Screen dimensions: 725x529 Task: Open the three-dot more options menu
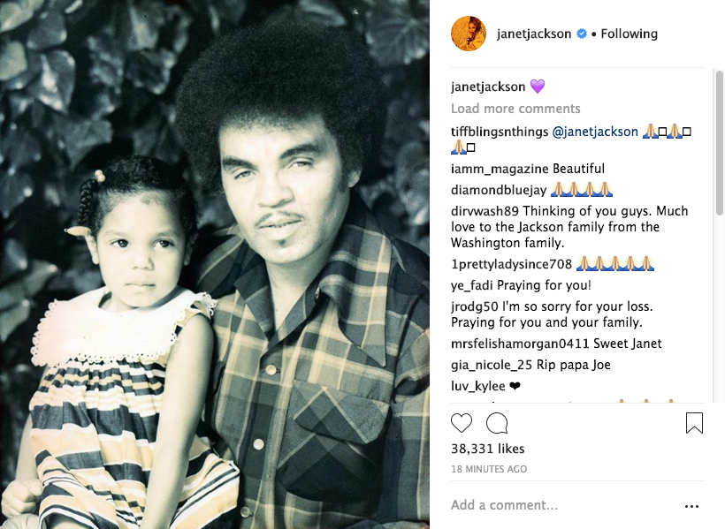click(x=691, y=506)
